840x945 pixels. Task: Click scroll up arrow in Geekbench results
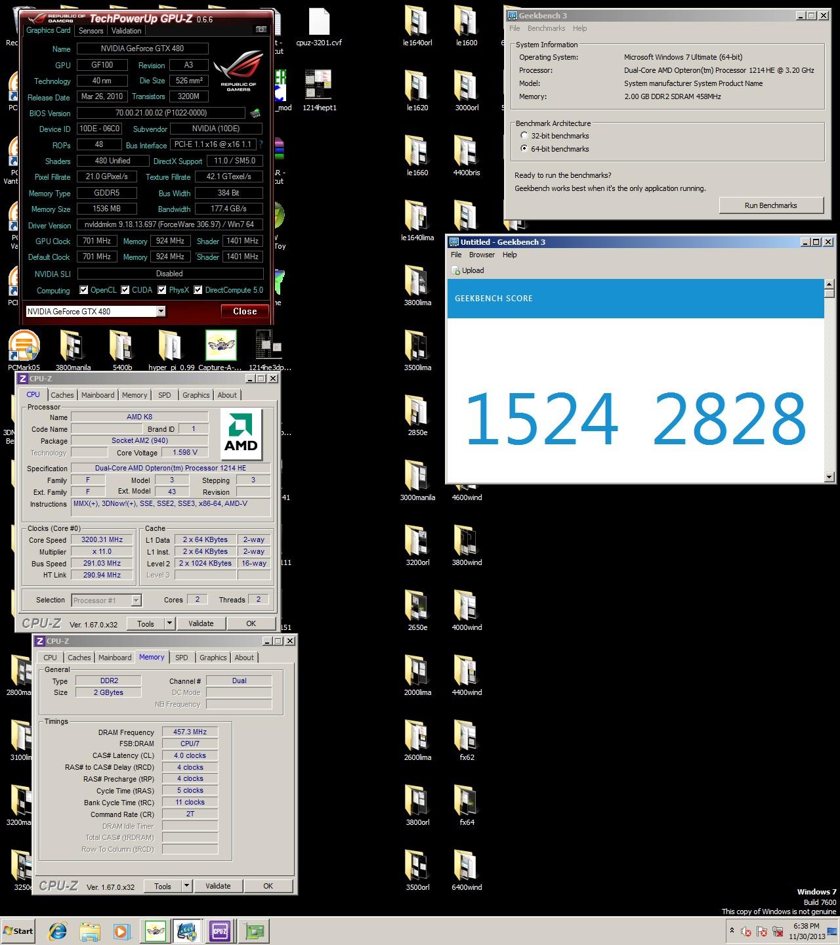tap(829, 285)
